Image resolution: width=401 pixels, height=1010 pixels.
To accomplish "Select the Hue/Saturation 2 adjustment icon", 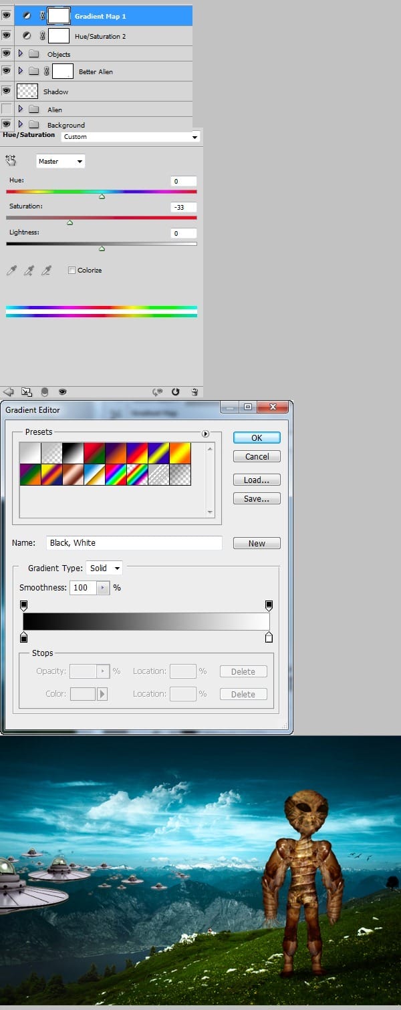I will tap(27, 35).
